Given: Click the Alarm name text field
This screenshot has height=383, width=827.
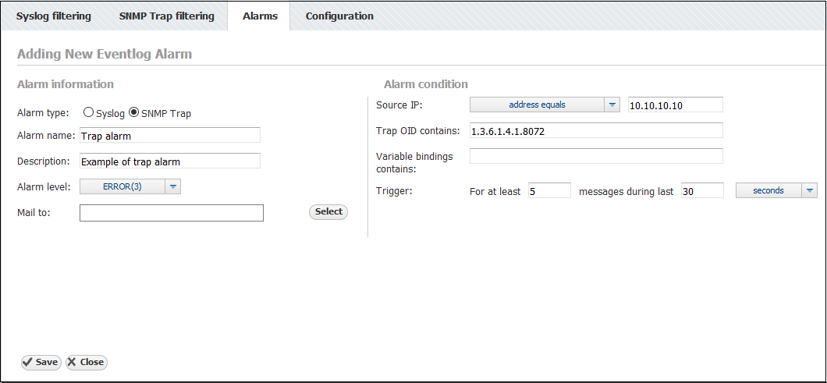Looking at the screenshot, I should click(169, 135).
